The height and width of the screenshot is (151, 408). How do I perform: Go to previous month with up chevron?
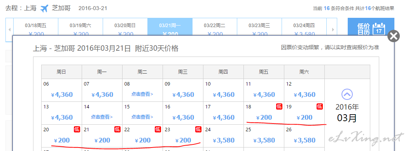click(347, 94)
